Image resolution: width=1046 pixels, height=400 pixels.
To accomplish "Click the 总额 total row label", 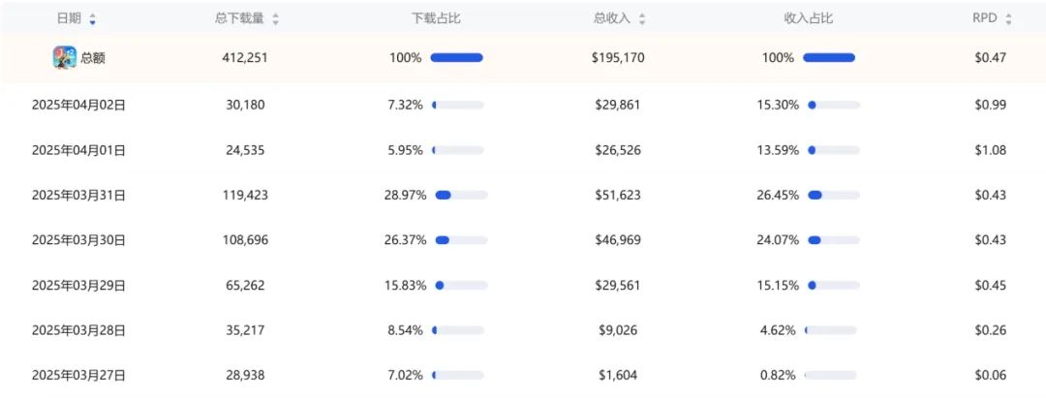I will [93, 58].
